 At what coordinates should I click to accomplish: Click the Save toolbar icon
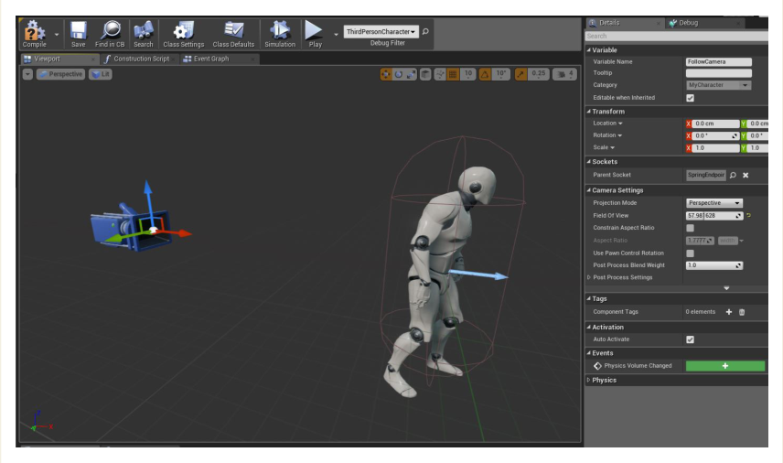click(78, 34)
